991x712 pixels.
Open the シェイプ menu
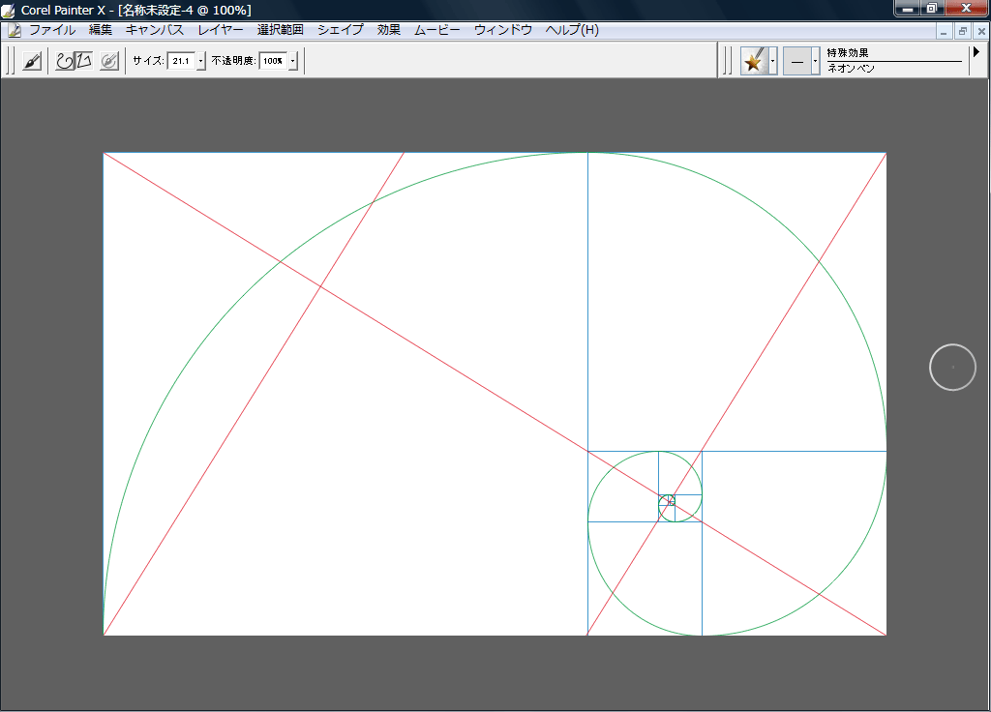click(x=340, y=30)
